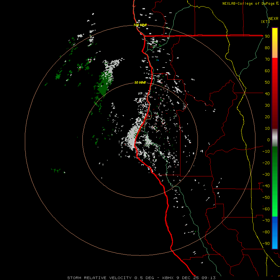Click the 100 NMI range ring label
The height and width of the screenshot is (280, 280).
(140, 25)
